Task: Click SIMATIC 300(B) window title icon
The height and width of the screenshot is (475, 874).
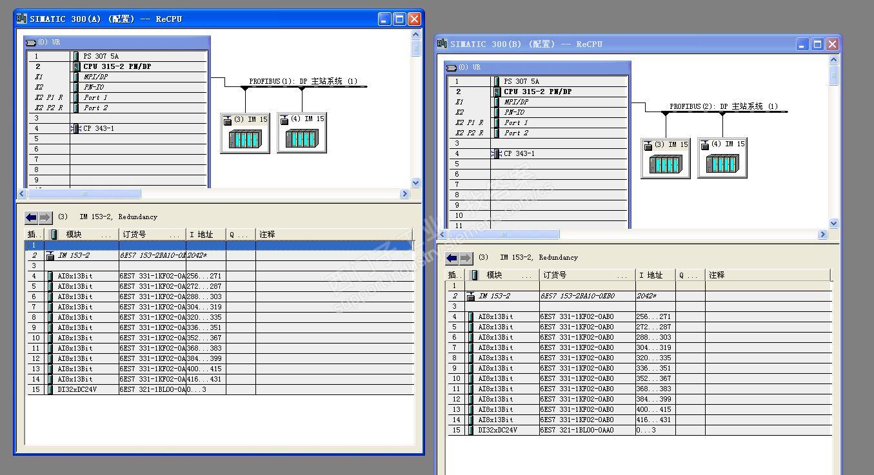Action: [442, 44]
